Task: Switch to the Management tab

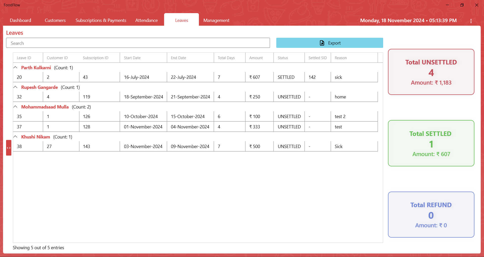Action: click(216, 20)
